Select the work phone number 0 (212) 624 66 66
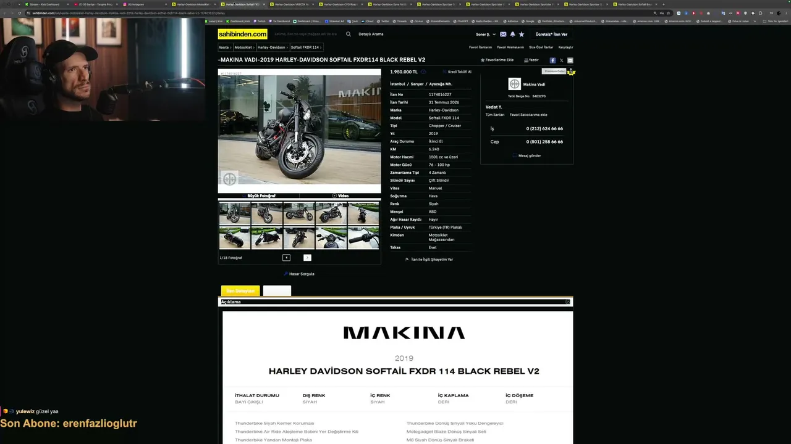The height and width of the screenshot is (444, 791). [x=544, y=129]
